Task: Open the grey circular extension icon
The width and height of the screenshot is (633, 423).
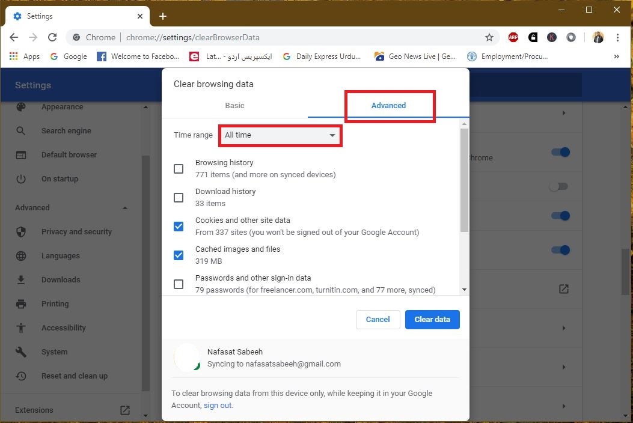Action: (x=571, y=37)
